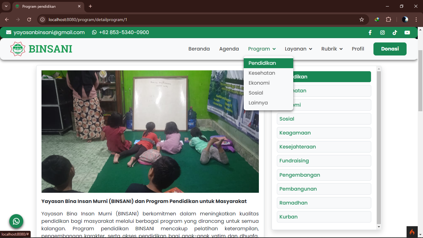Open the YouTube icon in top bar
This screenshot has height=238, width=423.
pos(407,33)
